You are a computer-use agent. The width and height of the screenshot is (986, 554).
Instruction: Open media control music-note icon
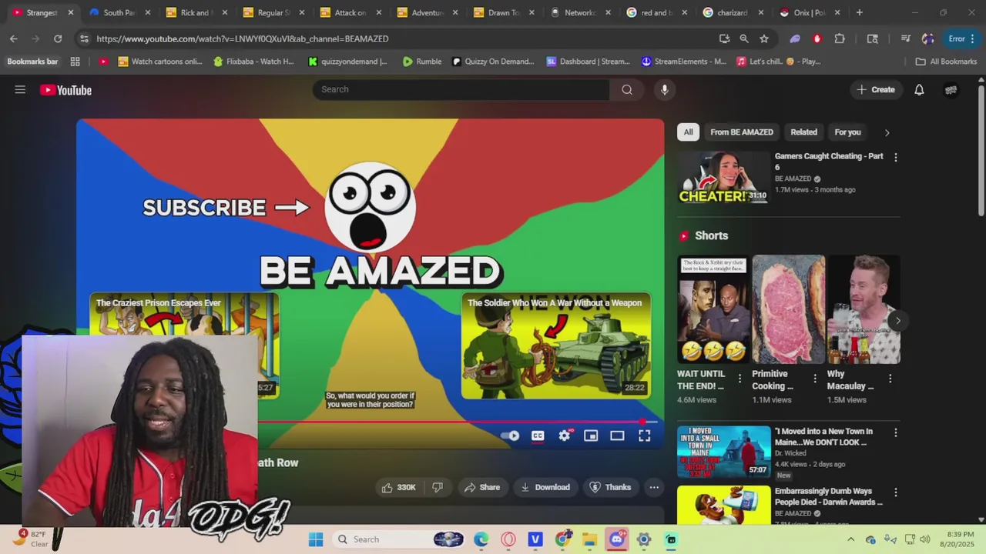click(906, 38)
